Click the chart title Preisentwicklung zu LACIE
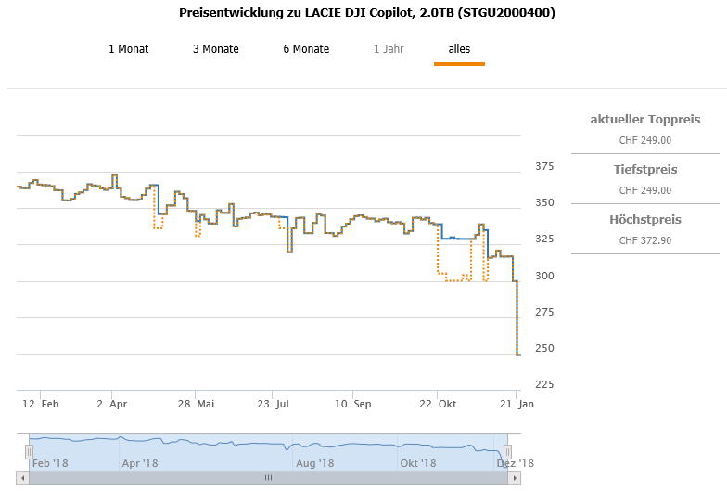The height and width of the screenshot is (491, 727). [367, 14]
